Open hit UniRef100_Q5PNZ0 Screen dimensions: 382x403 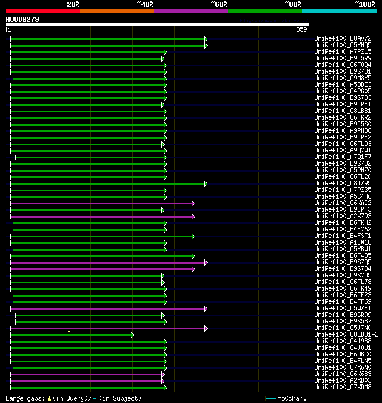[x=343, y=170]
